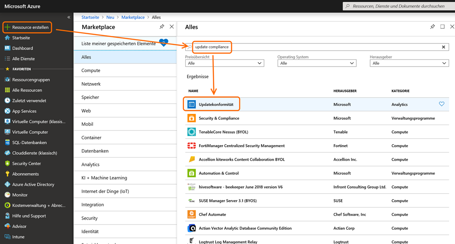The image size is (455, 244).
Task: Click the Monitor icon in sidebar
Action: (x=7, y=195)
